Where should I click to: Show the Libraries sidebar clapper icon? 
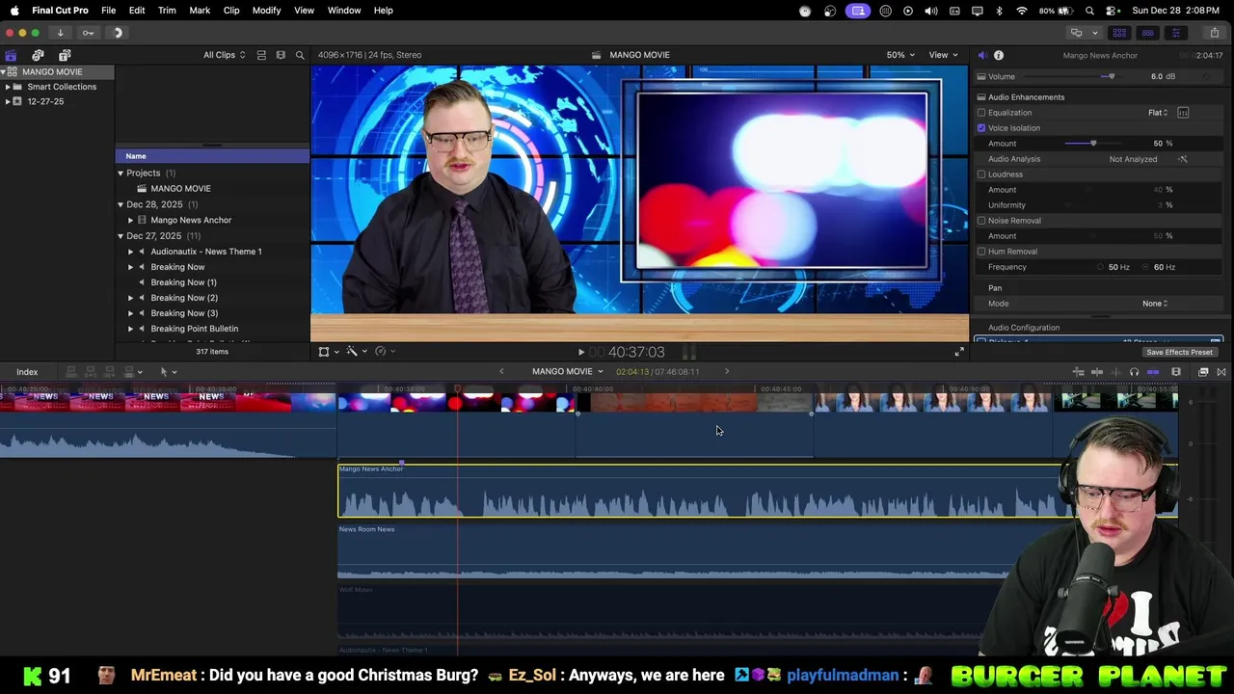(11, 55)
